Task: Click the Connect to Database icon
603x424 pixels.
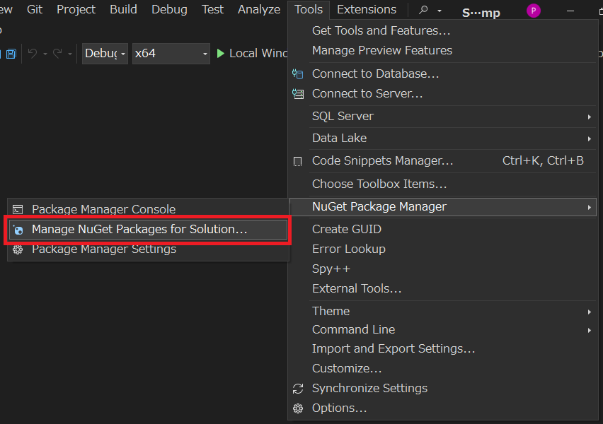Action: pos(297,73)
